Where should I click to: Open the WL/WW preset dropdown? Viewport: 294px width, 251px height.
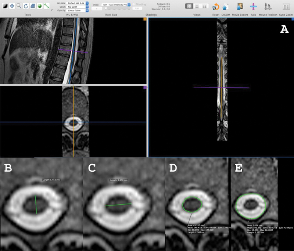pyautogui.click(x=78, y=3)
